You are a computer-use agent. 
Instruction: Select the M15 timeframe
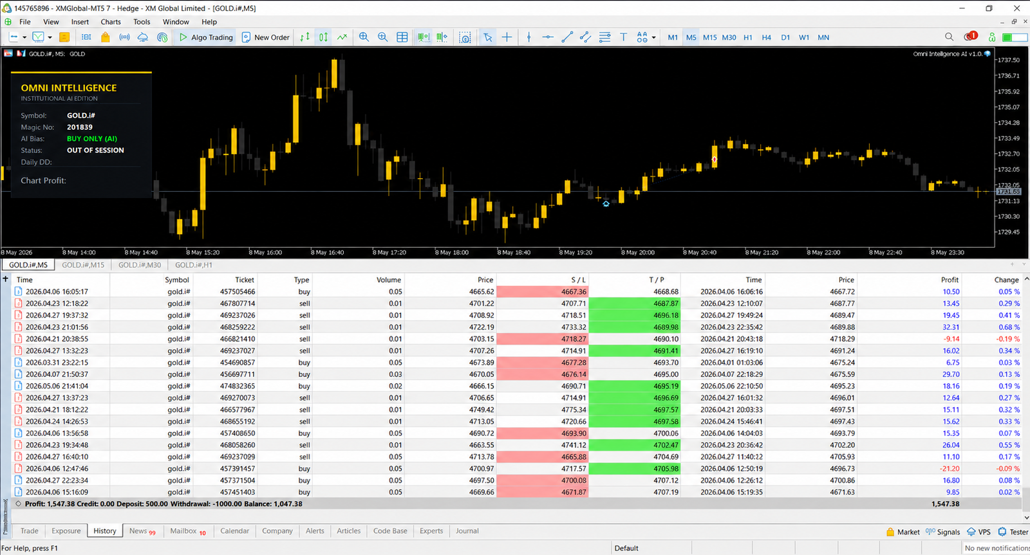click(x=709, y=37)
